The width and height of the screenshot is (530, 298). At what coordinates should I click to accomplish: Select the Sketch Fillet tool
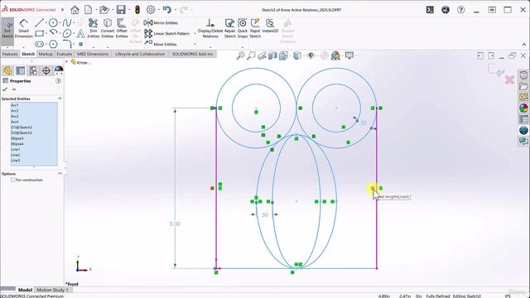[x=67, y=44]
